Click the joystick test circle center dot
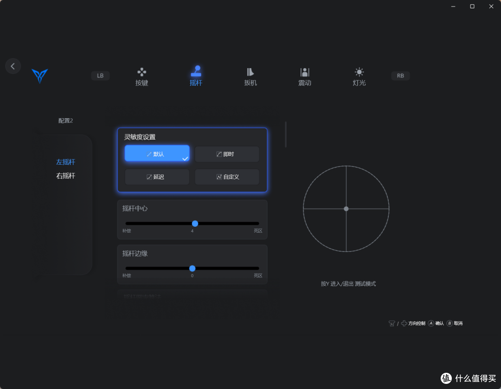 (346, 209)
